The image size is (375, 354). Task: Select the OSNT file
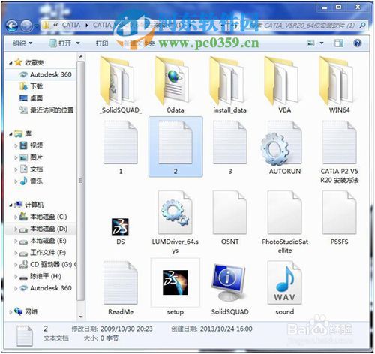tap(230, 217)
